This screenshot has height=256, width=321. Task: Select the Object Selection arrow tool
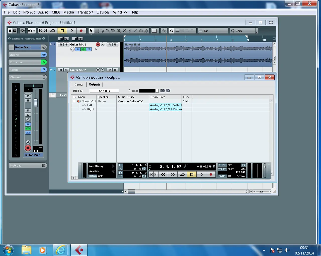pos(91,31)
